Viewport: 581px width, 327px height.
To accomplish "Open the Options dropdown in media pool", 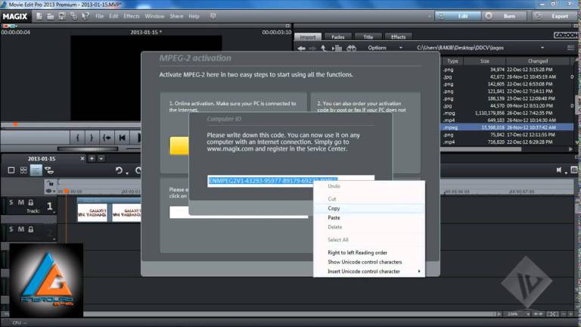I will 385,48.
